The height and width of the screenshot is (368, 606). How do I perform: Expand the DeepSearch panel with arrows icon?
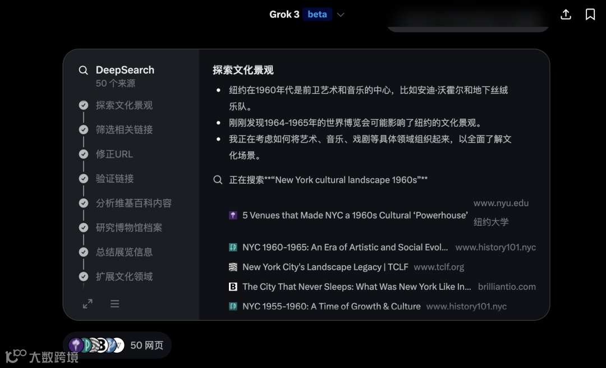point(88,304)
